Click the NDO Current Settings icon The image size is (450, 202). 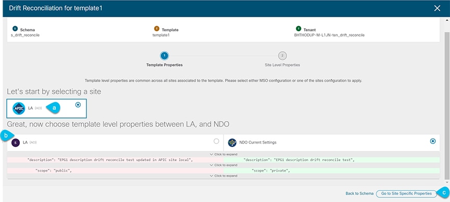tap(232, 142)
